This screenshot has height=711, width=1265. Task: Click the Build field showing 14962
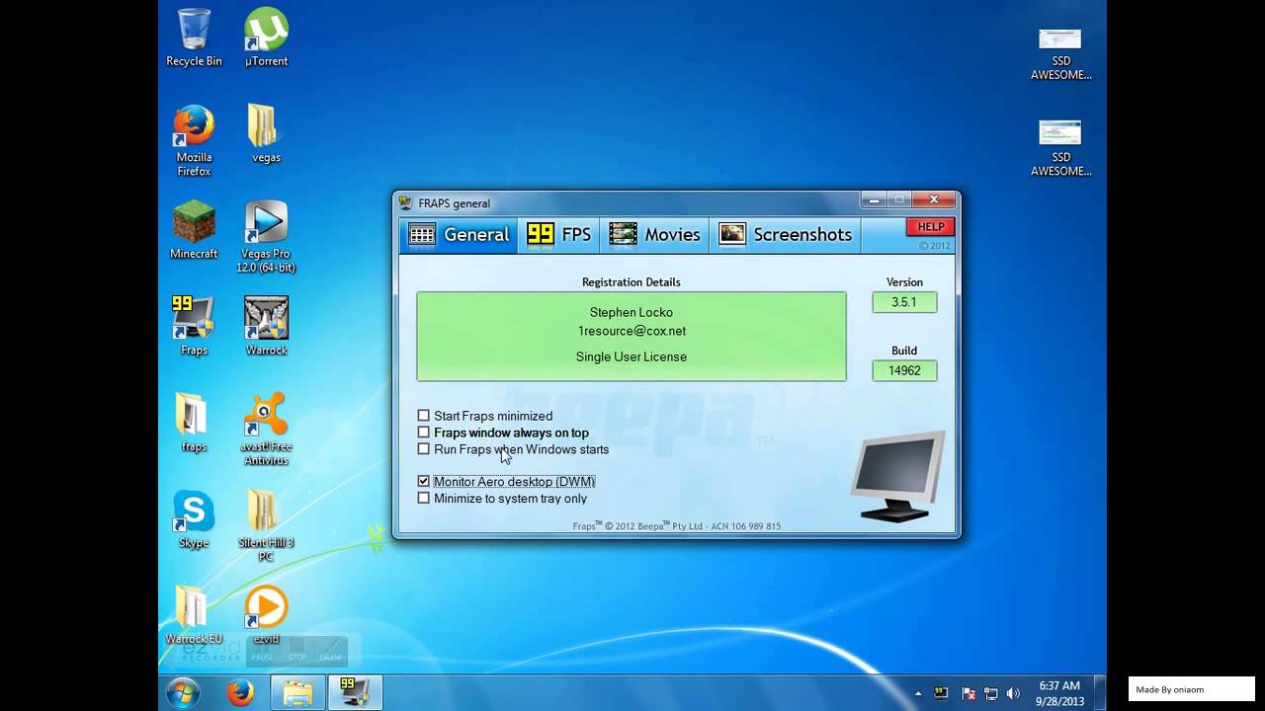[x=904, y=370]
